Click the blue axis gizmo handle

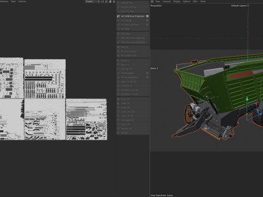click(x=260, y=114)
